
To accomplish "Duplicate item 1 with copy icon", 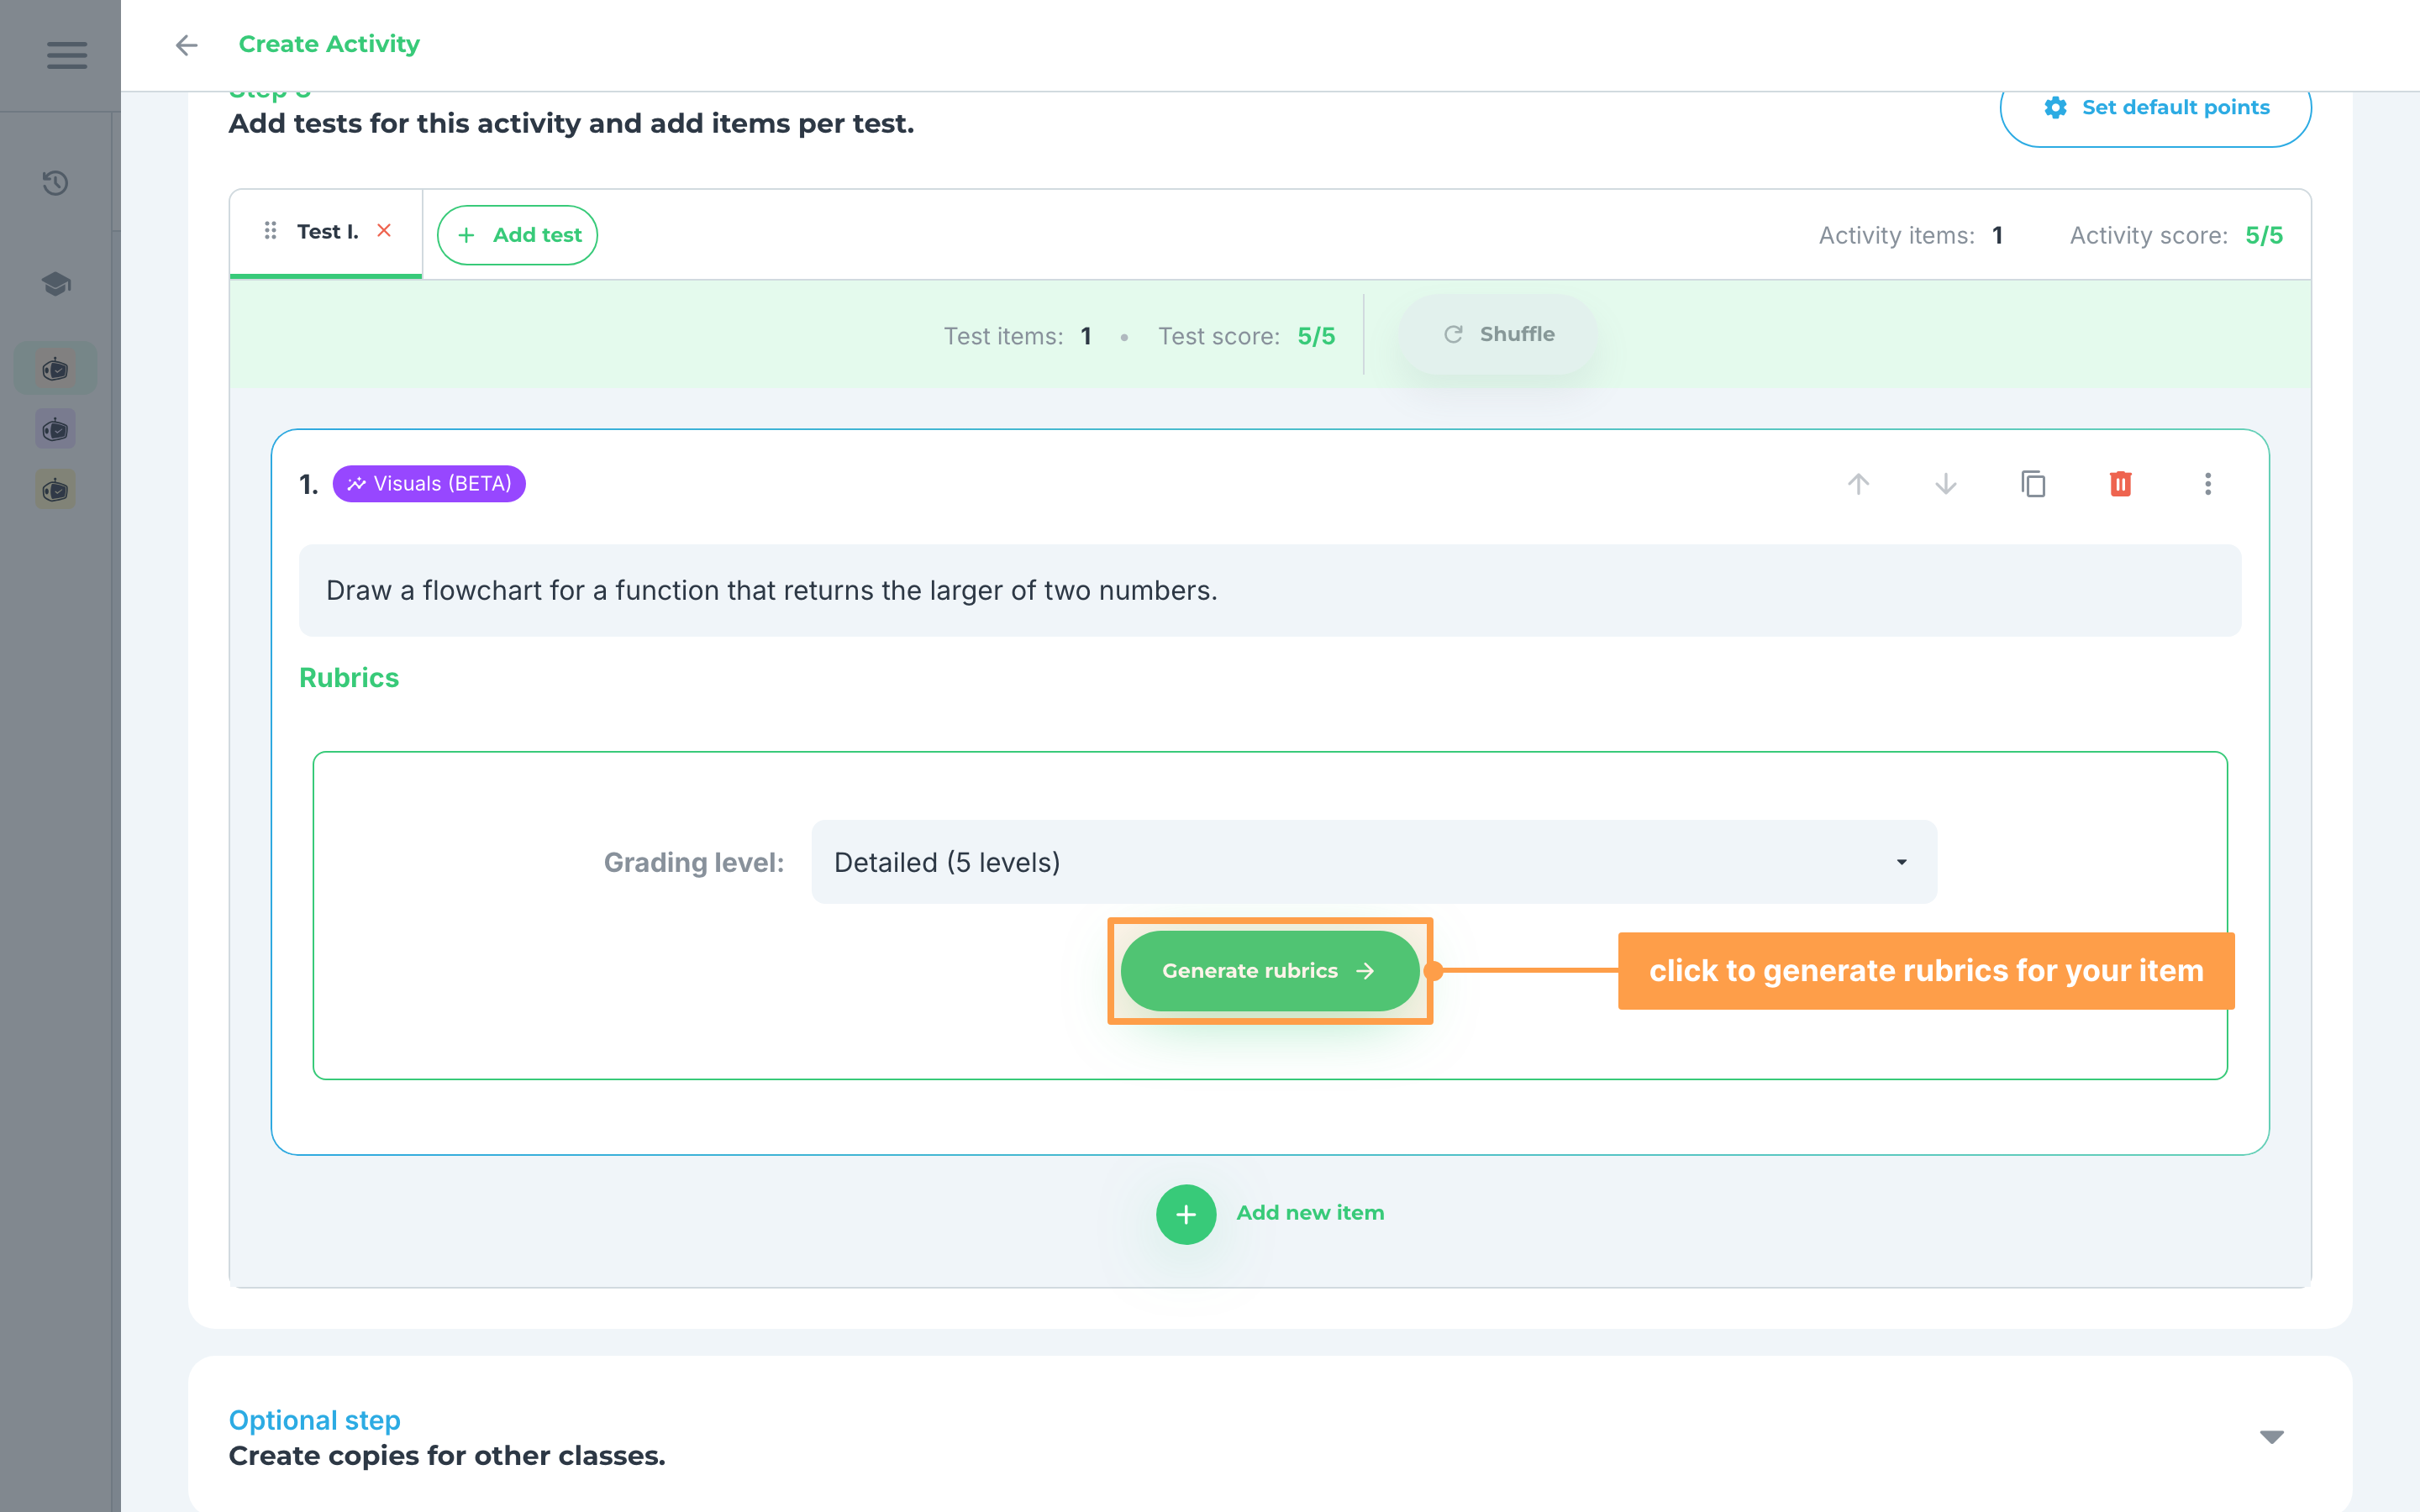I will pos(2033,484).
